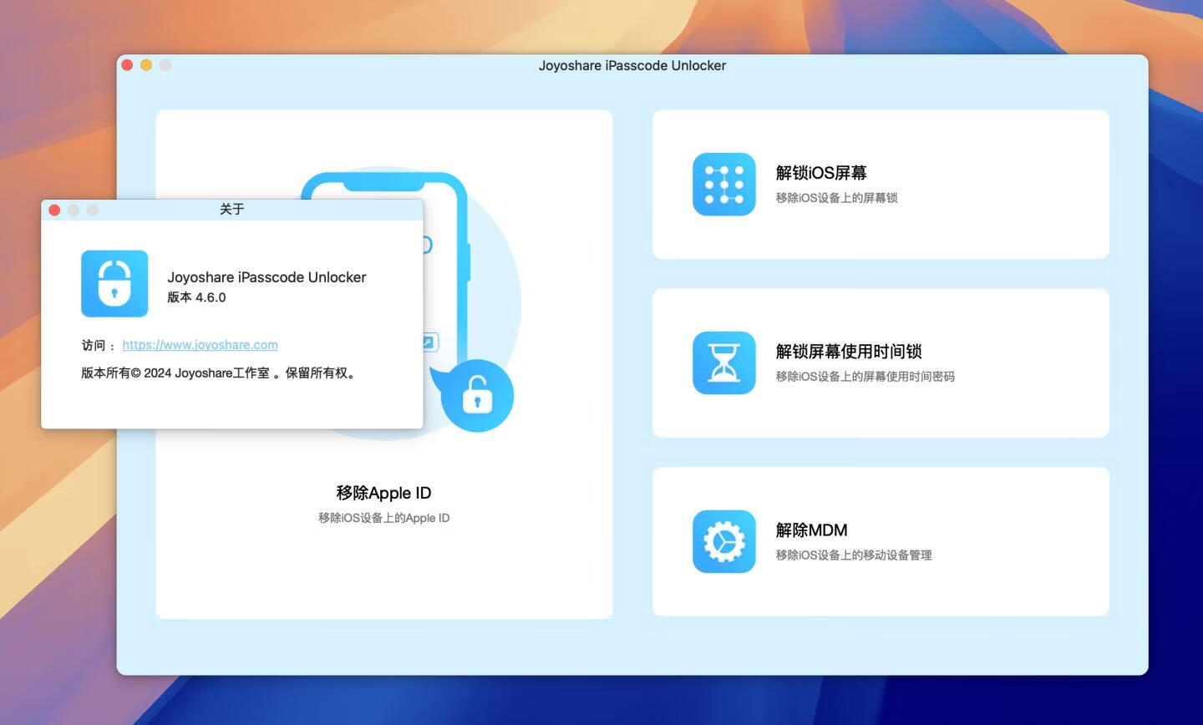Viewport: 1203px width, 725px height.
Task: Select 解除MDM option
Action: (x=811, y=530)
